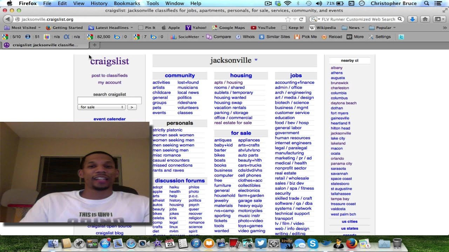Open the Calendar icon in the Dock
This screenshot has width=449, height=252.
point(170,243)
